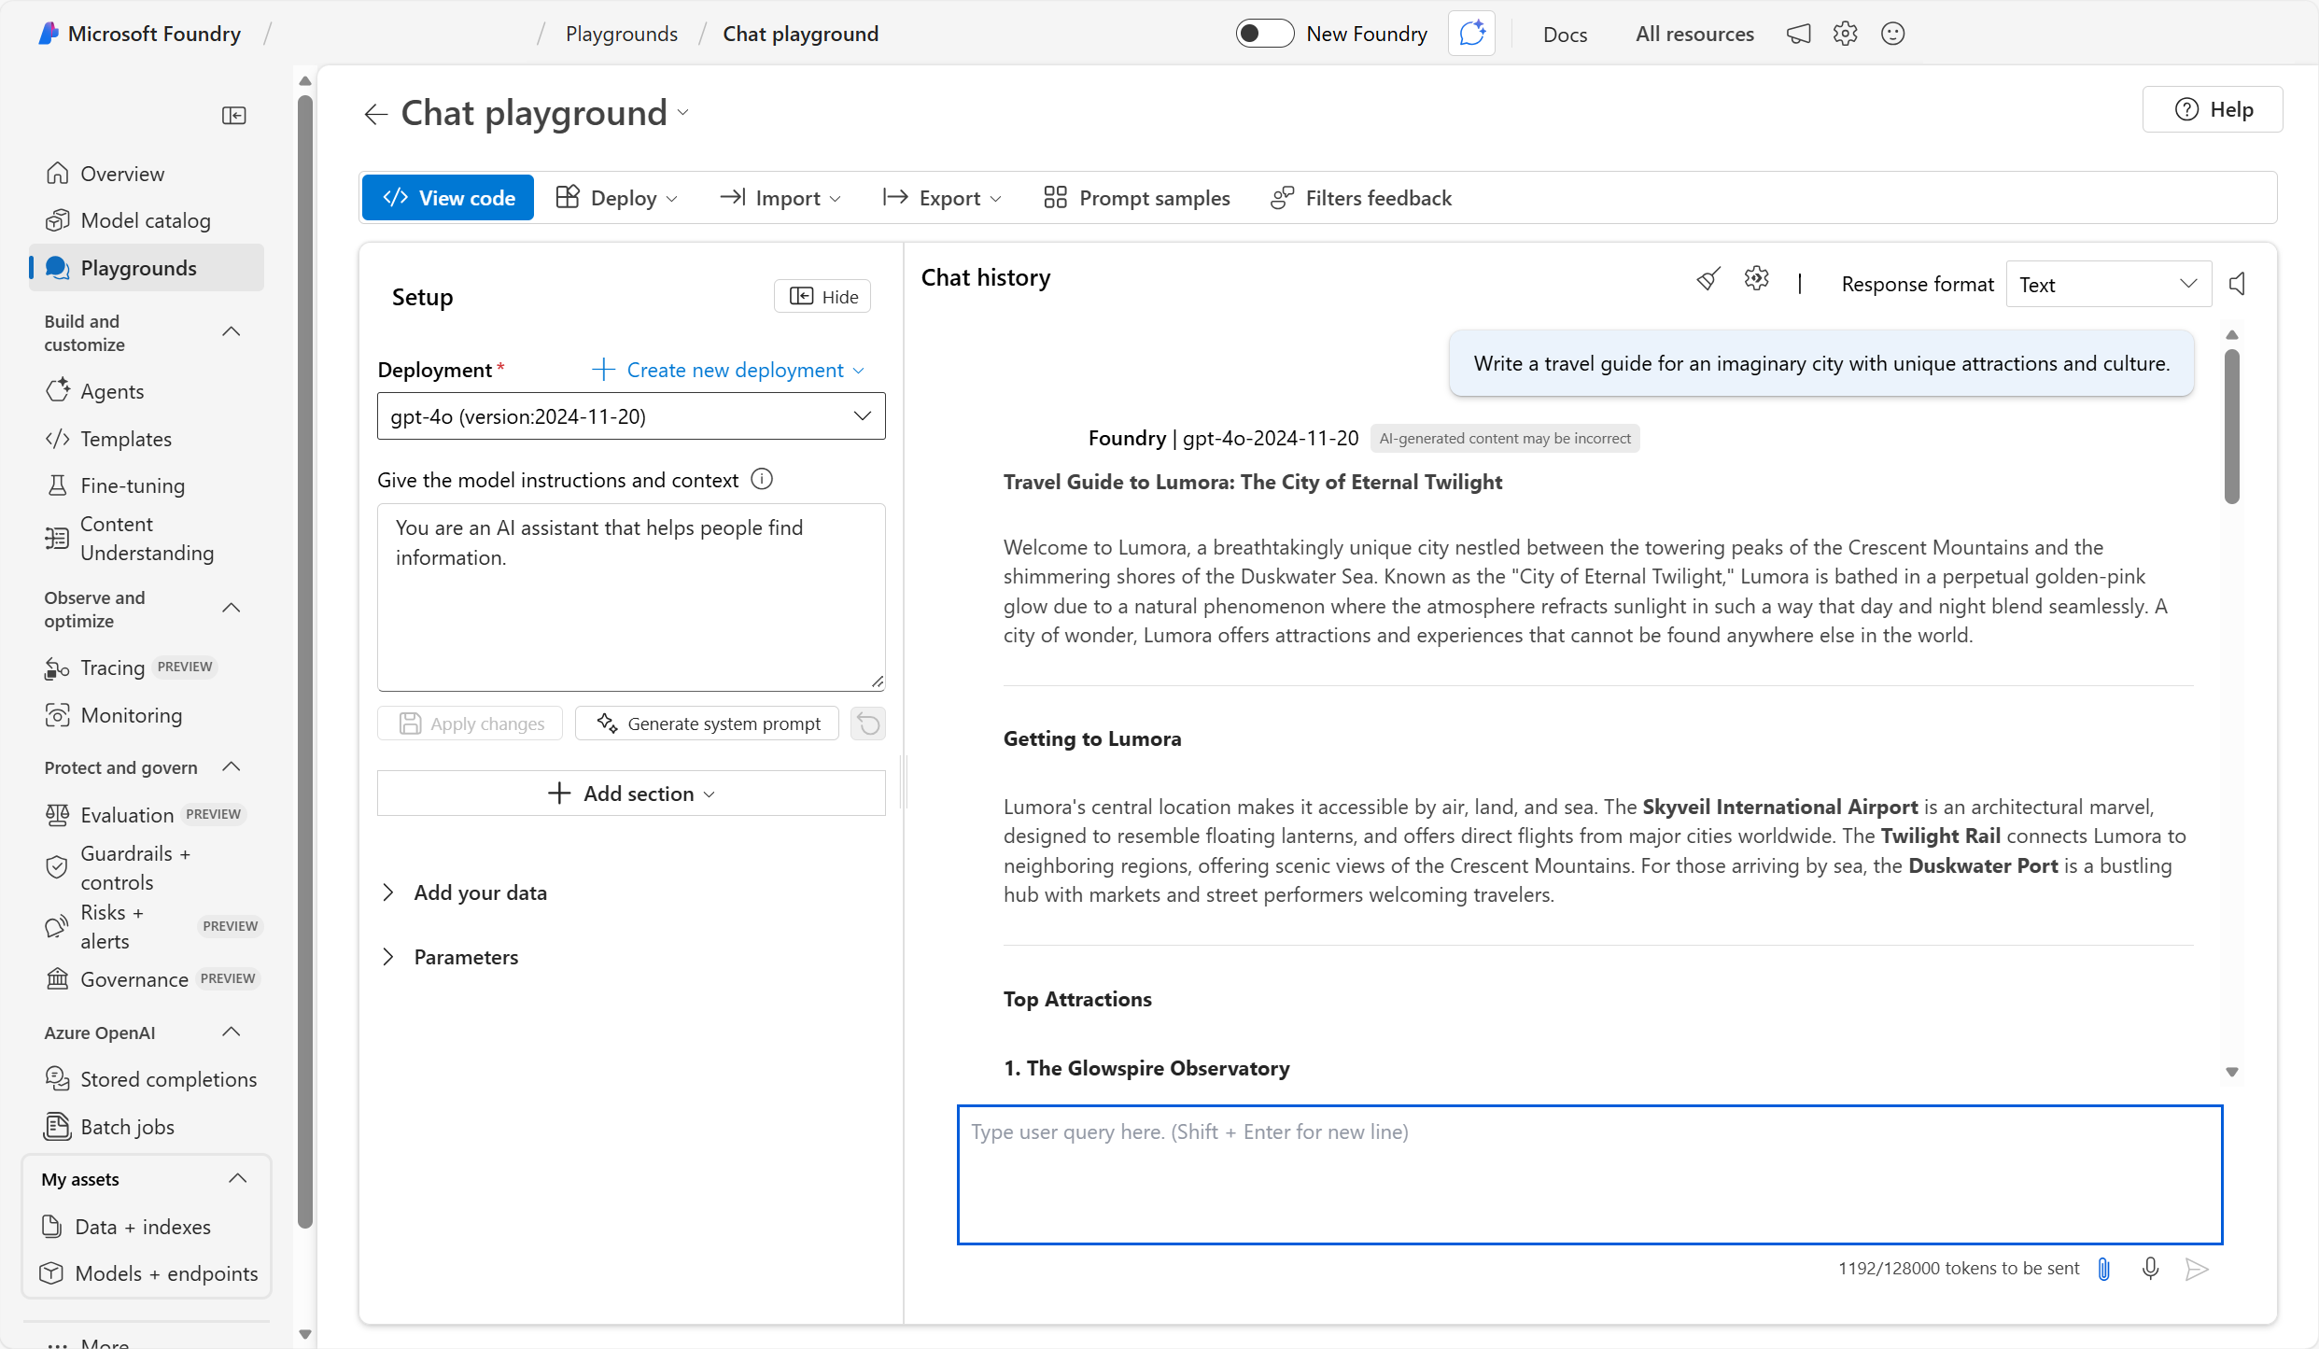The image size is (2319, 1349).
Task: Hide the Setup panel
Action: (822, 295)
